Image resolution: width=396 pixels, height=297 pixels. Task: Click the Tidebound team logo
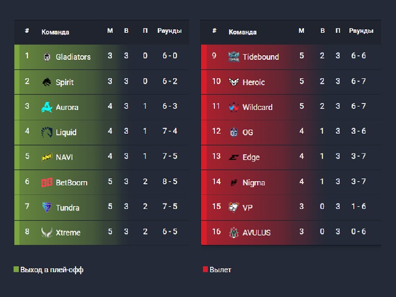coord(234,57)
